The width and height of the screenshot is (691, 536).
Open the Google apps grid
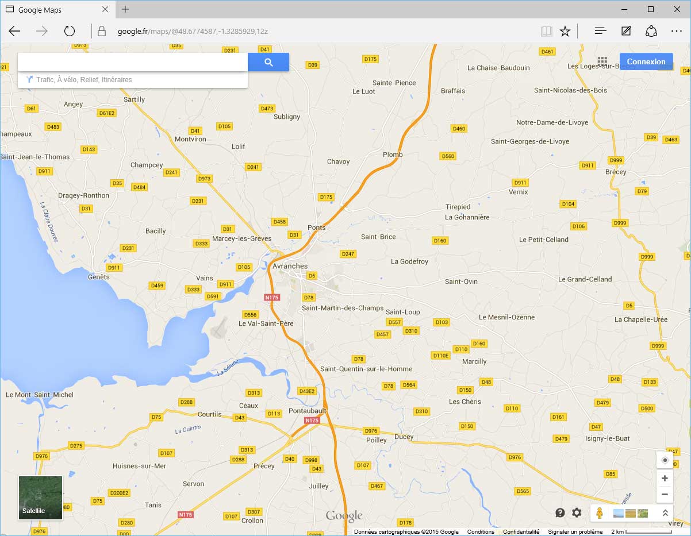point(602,61)
